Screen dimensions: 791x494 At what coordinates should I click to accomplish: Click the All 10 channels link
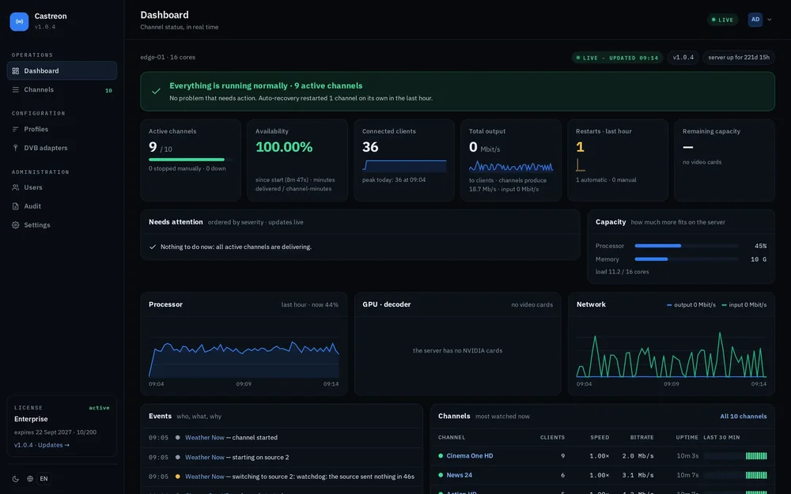[743, 417]
